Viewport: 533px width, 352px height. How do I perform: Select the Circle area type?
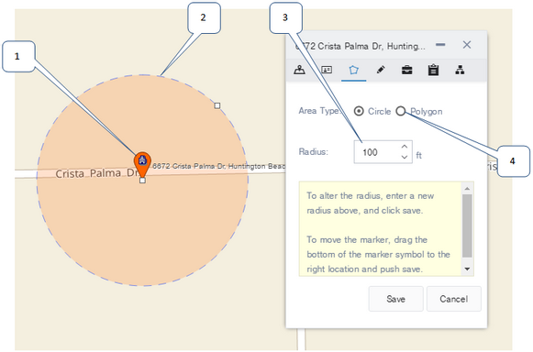(x=359, y=111)
